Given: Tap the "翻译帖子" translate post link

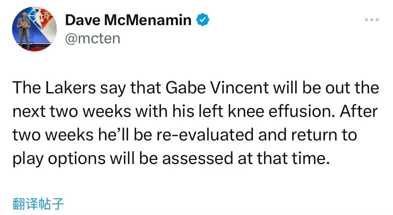Looking at the screenshot, I should click(38, 204).
